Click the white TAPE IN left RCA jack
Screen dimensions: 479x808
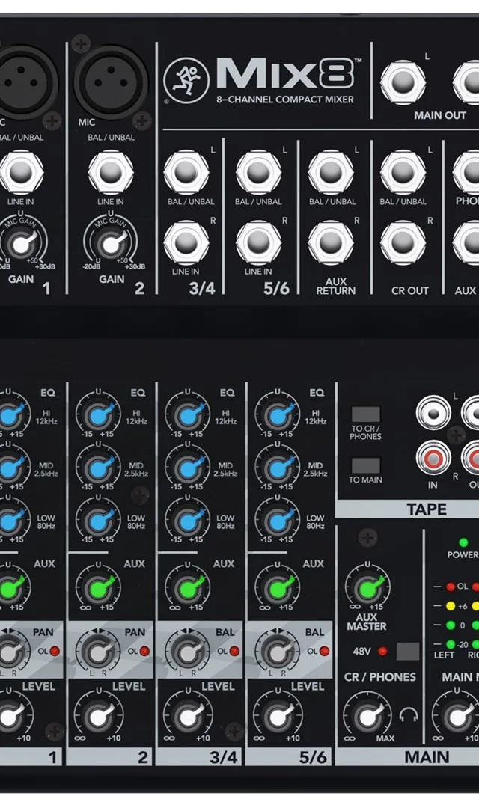pyautogui.click(x=433, y=413)
